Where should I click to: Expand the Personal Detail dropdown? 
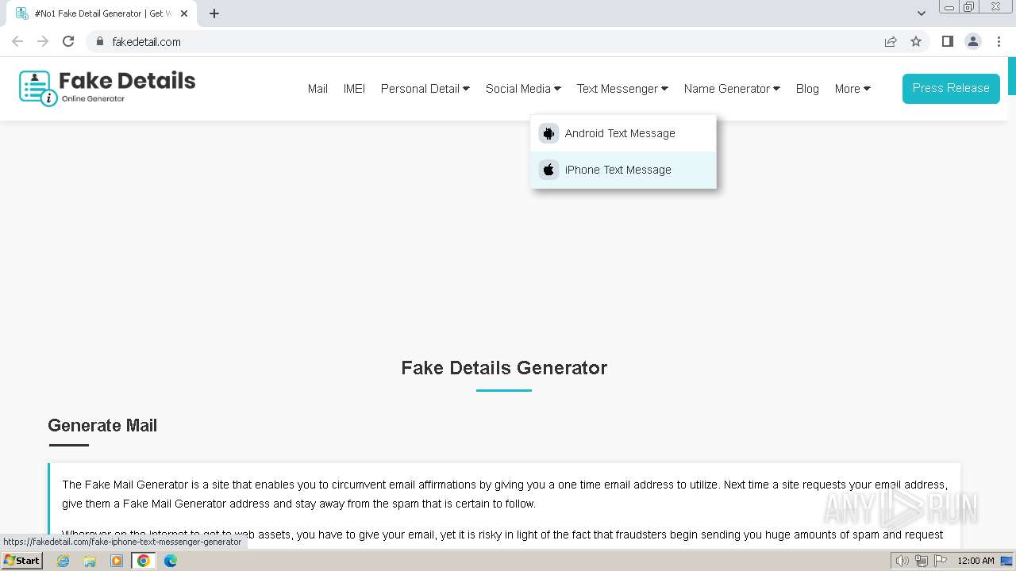425,89
